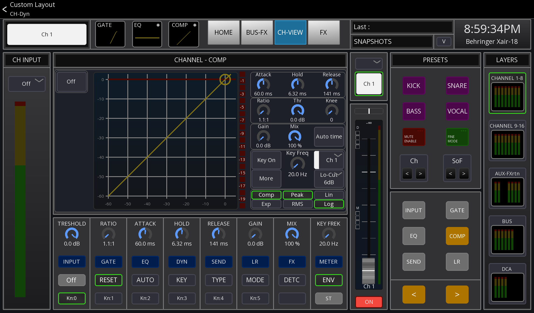Click the back arrow next to Custom Layout

click(5, 9)
